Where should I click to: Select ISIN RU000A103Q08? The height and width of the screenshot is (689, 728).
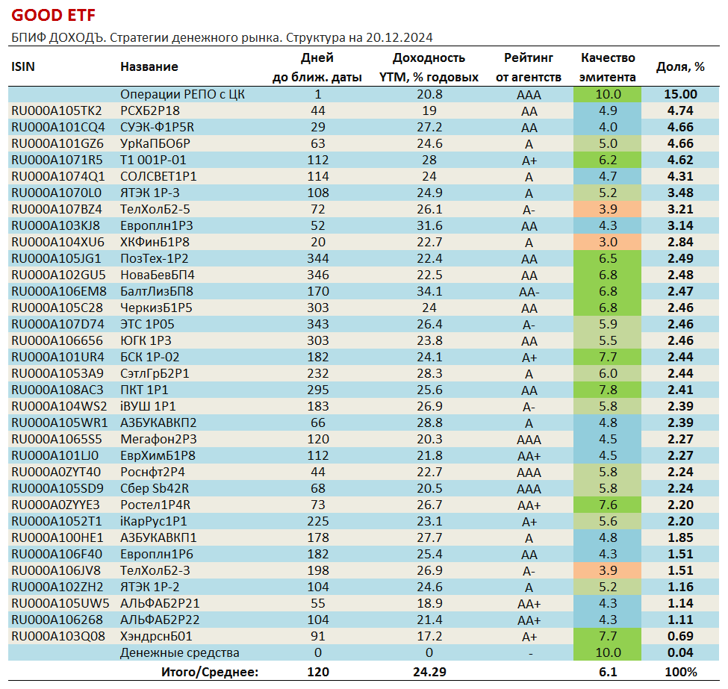coord(57,636)
